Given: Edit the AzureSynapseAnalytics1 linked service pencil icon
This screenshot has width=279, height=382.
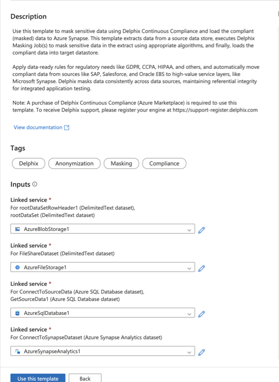Looking at the screenshot, I should click(x=202, y=352).
